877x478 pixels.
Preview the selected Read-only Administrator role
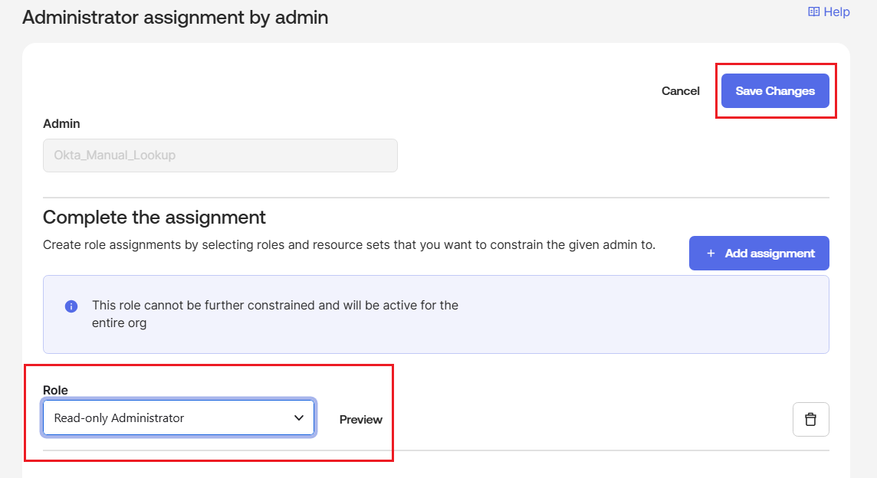361,419
